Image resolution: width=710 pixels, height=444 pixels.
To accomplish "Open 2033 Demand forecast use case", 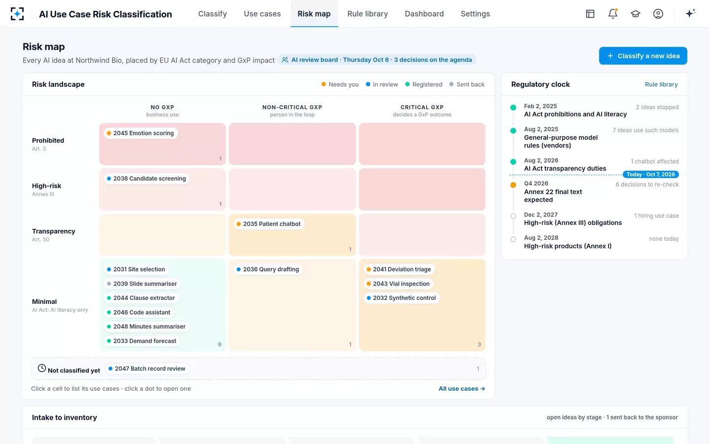I will click(x=142, y=341).
